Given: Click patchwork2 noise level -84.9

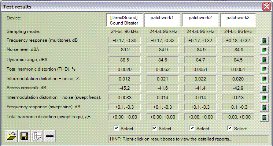Looking at the screenshot, I should click(200, 50).
